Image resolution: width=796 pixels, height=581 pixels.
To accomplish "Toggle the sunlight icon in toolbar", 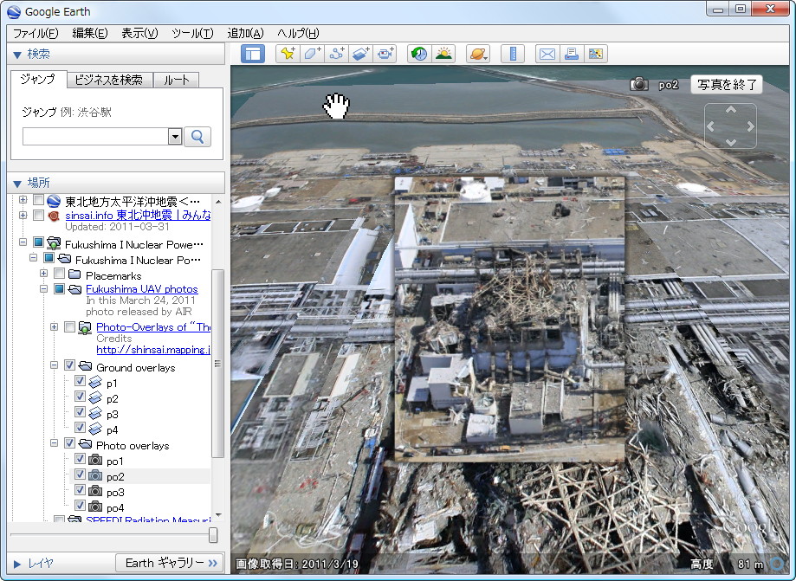I will pos(443,54).
